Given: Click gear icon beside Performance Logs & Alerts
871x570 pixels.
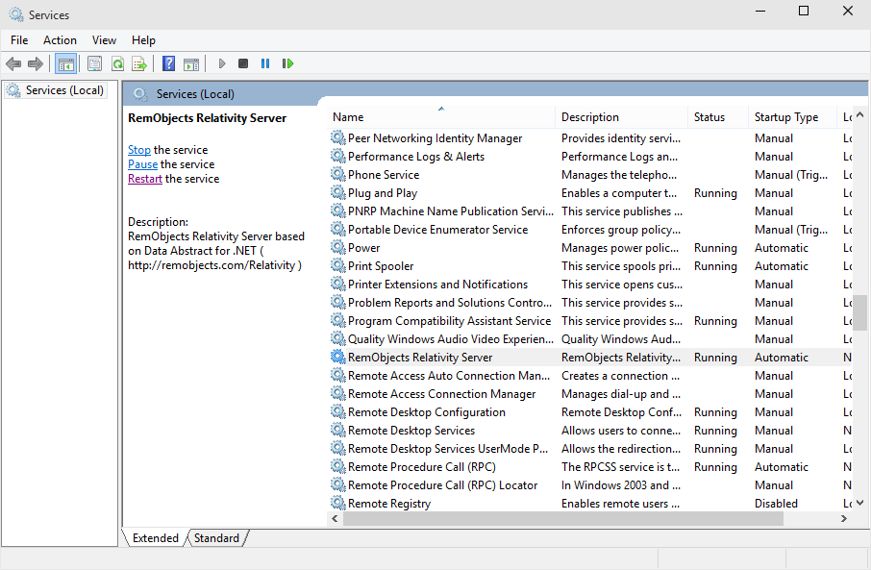Looking at the screenshot, I should tap(337, 156).
